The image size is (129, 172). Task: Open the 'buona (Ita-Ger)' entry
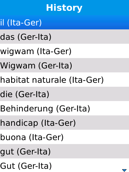pyautogui.click(x=64, y=137)
